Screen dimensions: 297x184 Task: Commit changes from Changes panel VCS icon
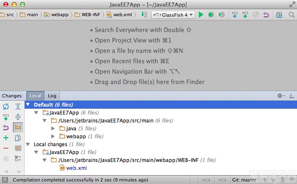click(6, 117)
